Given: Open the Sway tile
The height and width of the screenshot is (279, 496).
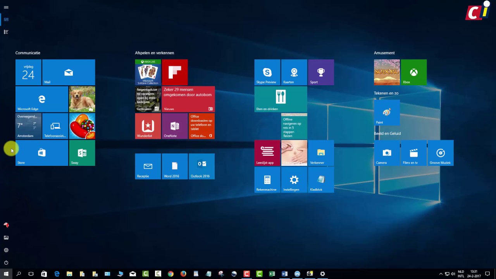Looking at the screenshot, I should tap(82, 153).
